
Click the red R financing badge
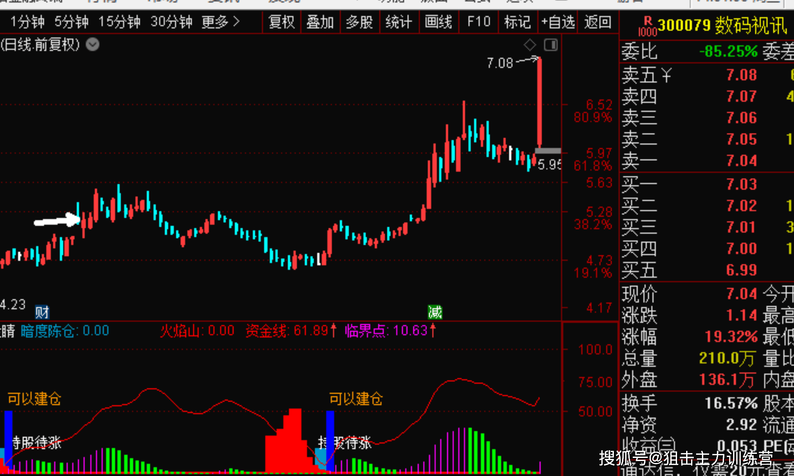click(648, 20)
